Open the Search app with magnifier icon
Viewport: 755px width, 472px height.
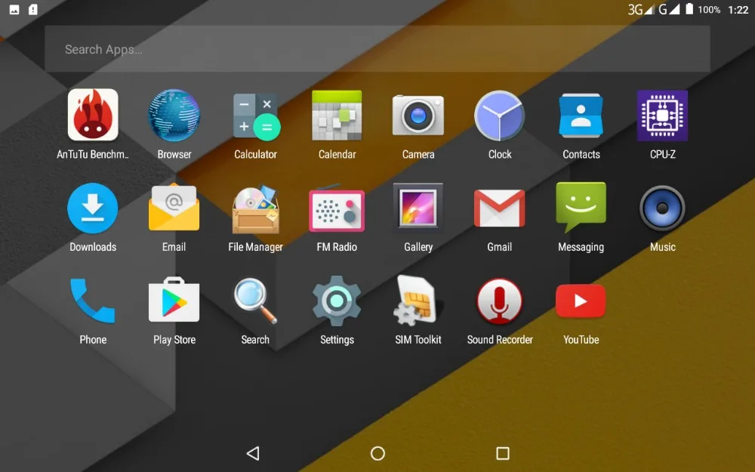[x=255, y=301]
